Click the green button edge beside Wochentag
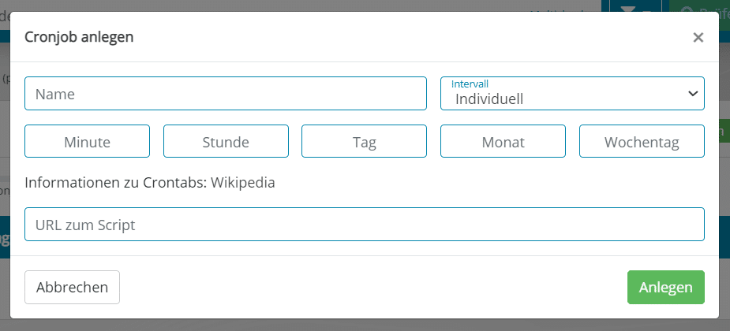This screenshot has height=331, width=730. [x=724, y=132]
